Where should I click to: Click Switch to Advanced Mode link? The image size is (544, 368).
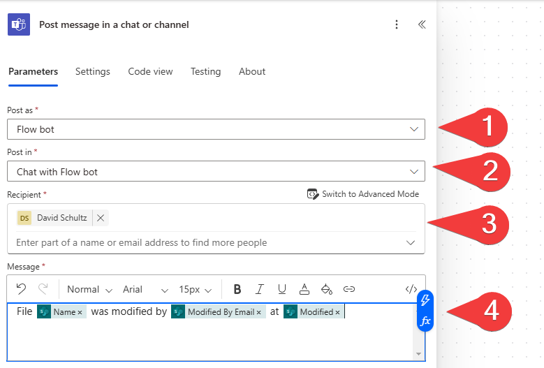point(371,194)
